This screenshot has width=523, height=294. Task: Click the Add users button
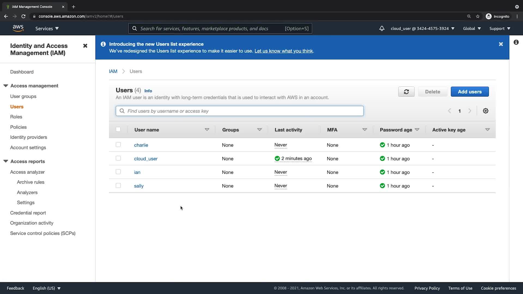pos(470,92)
